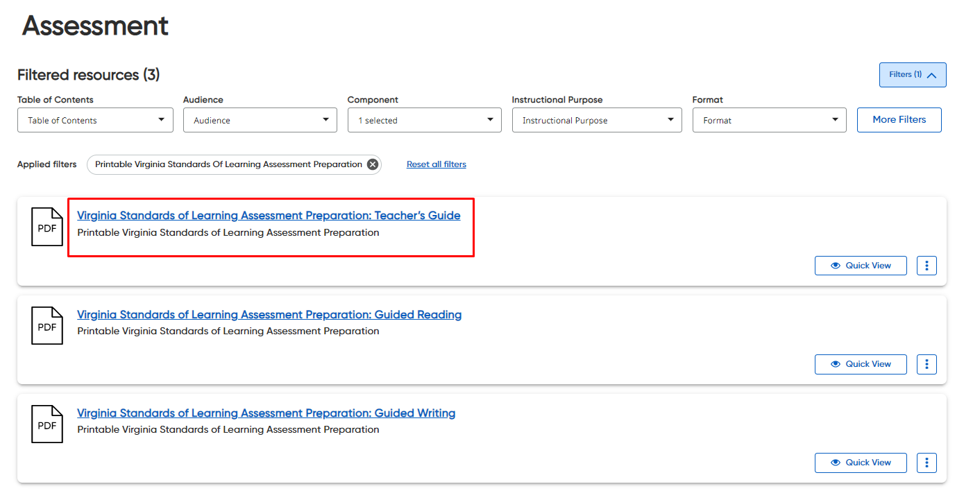
Task: Expand the Component dropdown showing 1 selected
Action: click(424, 120)
